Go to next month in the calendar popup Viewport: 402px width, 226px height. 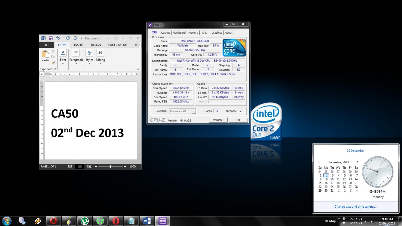[x=357, y=162]
